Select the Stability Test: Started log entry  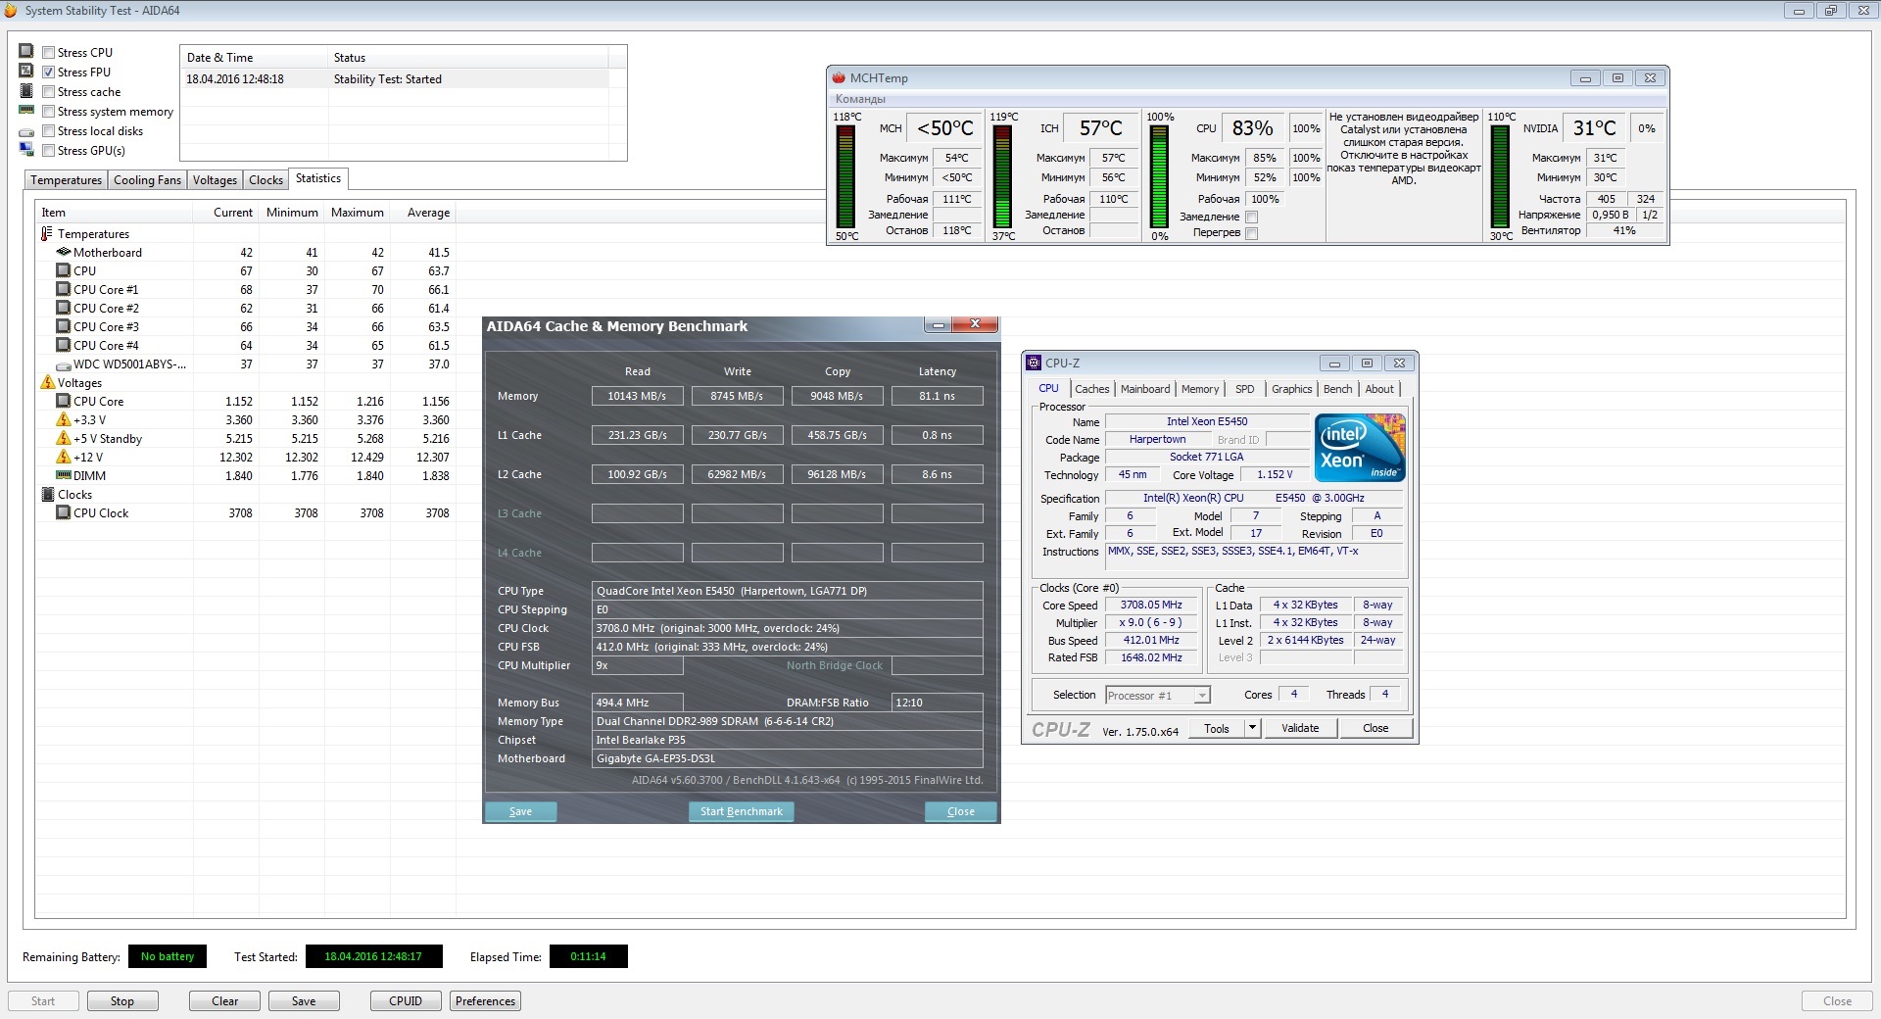point(397,79)
